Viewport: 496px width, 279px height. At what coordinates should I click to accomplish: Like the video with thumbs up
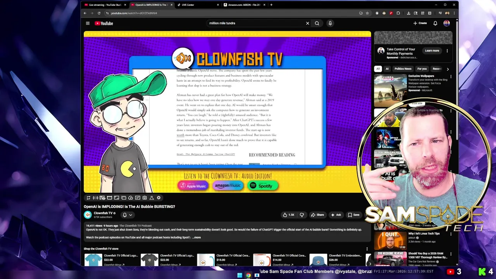pyautogui.click(x=289, y=215)
